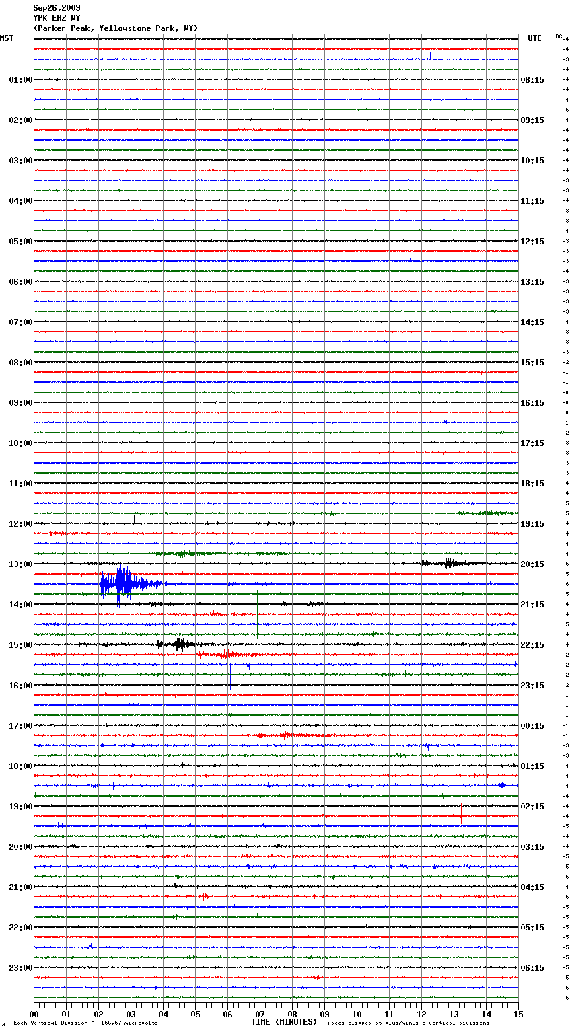Click the 15:00 MST time label
This screenshot has width=572, height=1032.
21,645
